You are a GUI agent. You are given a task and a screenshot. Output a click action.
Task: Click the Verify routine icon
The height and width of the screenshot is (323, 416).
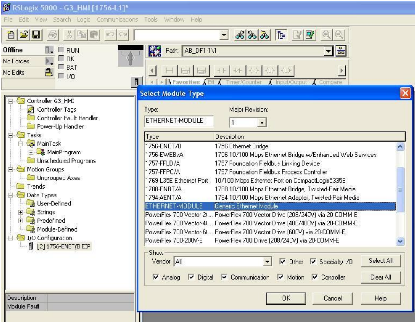pos(298,35)
